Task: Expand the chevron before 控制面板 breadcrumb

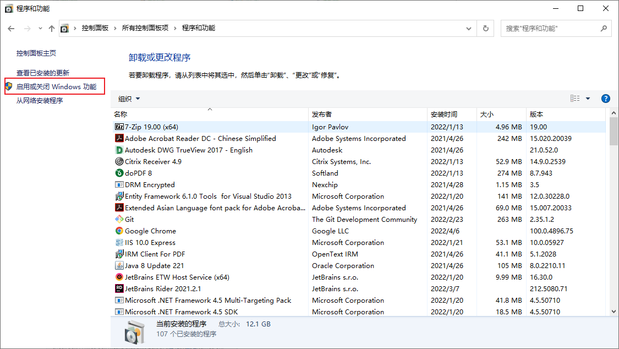Action: pos(75,29)
